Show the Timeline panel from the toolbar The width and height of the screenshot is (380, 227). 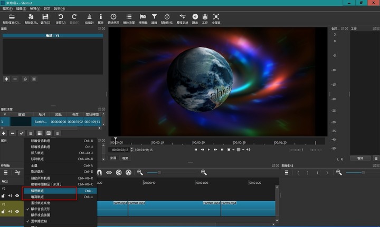[142, 19]
